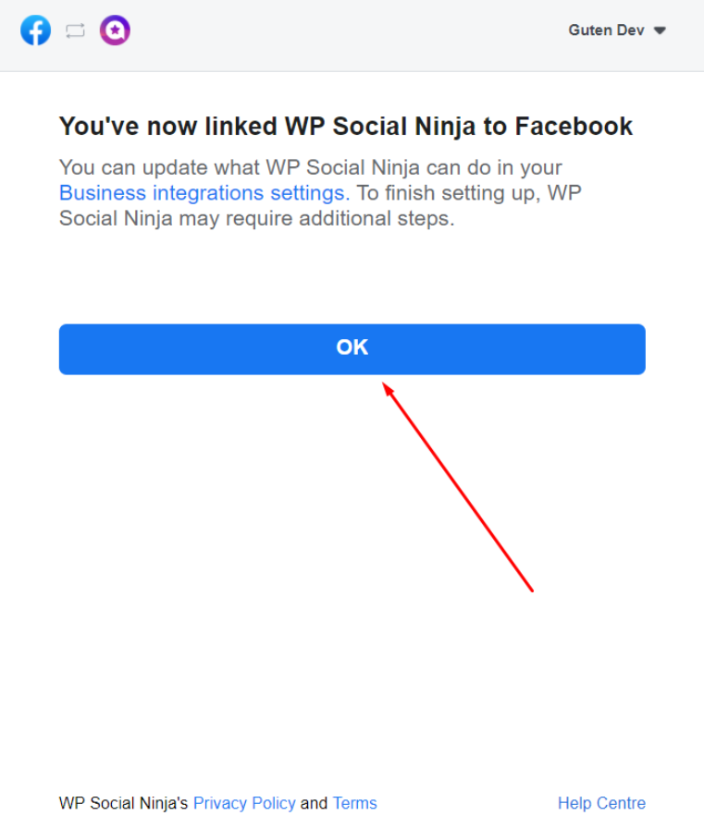Click the two-way sync arrows icon
The image size is (704, 828).
point(75,30)
